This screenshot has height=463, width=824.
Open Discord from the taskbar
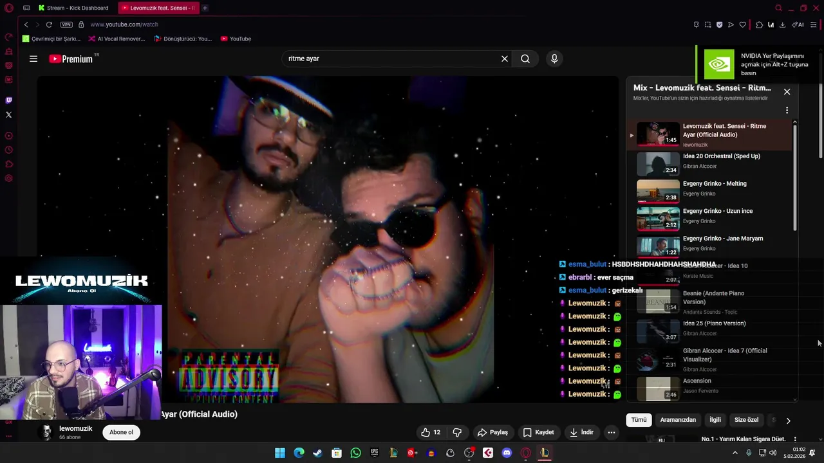[x=507, y=453]
